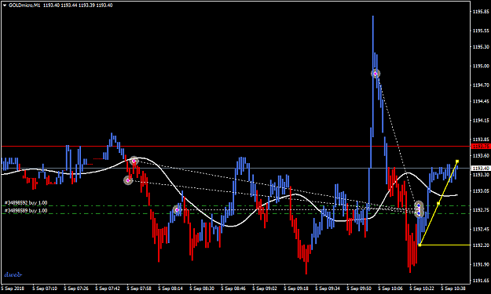Click the 5 Sep 10:38 time label

453,289
